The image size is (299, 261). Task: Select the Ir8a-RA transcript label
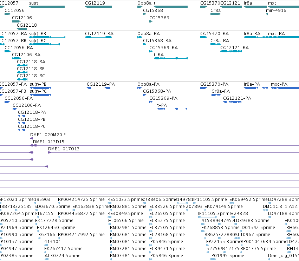pyautogui.click(x=252, y=34)
